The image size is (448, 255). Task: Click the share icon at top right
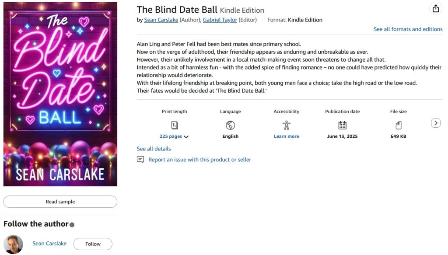click(x=435, y=9)
